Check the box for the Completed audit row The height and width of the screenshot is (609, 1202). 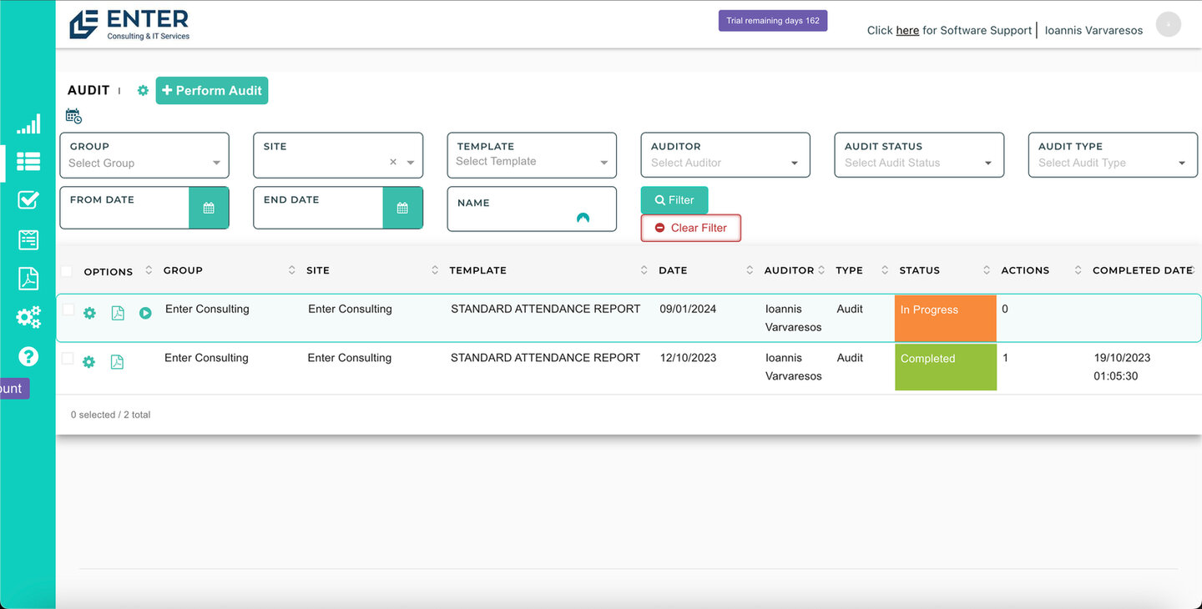click(x=68, y=359)
